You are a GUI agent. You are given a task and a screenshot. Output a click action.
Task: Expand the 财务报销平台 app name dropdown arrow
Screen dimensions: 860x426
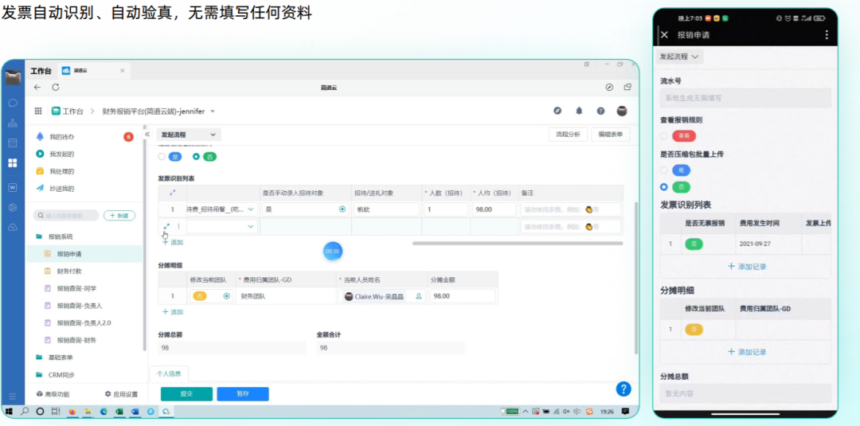pyautogui.click(x=213, y=111)
